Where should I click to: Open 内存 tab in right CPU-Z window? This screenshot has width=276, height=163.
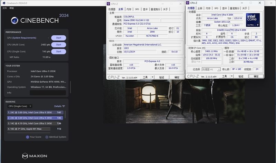(x=208, y=8)
